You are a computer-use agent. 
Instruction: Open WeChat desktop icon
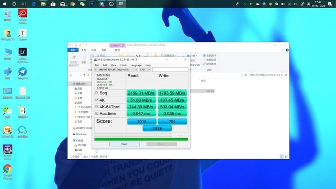coord(7,112)
